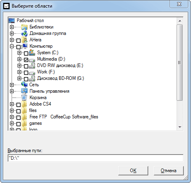The height and width of the screenshot is (183, 191).
Task: Select the Recycle Bin (Корзина) icon
Action: point(24,98)
